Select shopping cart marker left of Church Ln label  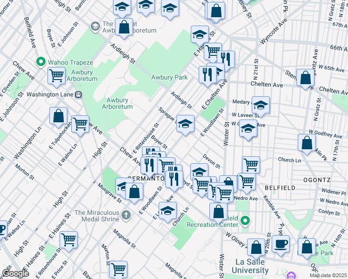[x=251, y=165]
